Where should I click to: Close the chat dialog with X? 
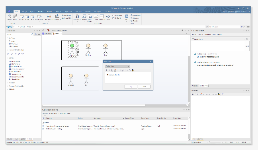(x=151, y=62)
